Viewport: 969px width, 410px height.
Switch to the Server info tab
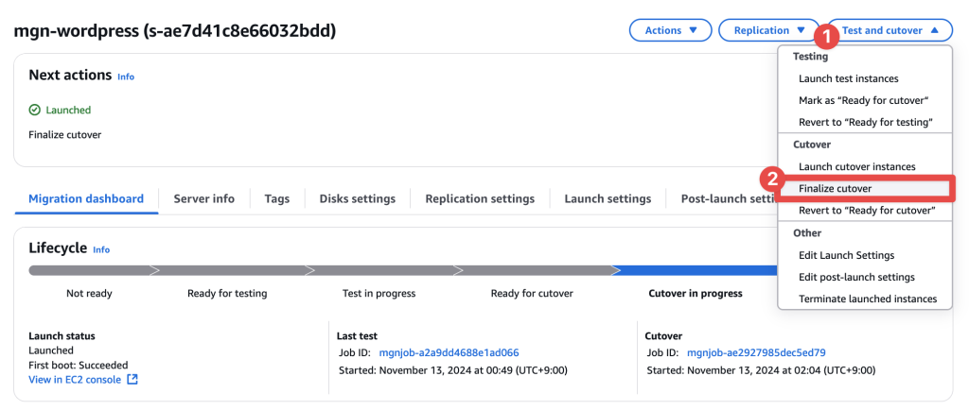click(x=203, y=198)
